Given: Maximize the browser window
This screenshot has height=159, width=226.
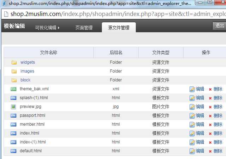Looking at the screenshot, I should (x=210, y=2).
